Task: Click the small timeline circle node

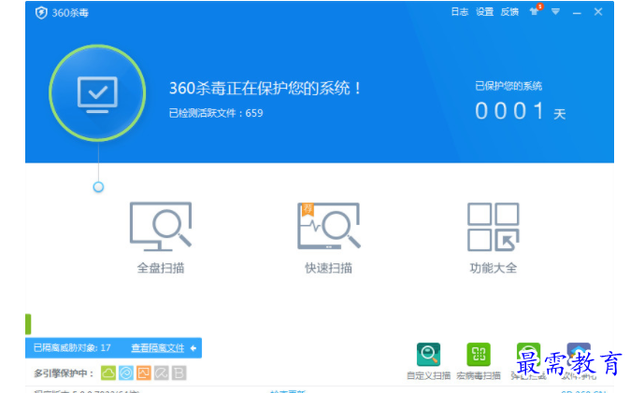Action: click(98, 187)
